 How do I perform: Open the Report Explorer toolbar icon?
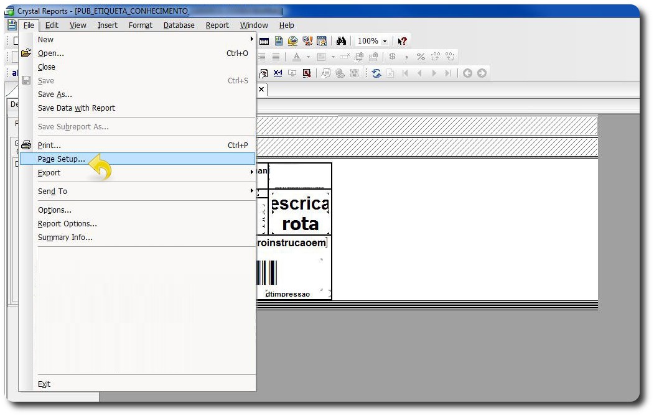[x=279, y=41]
